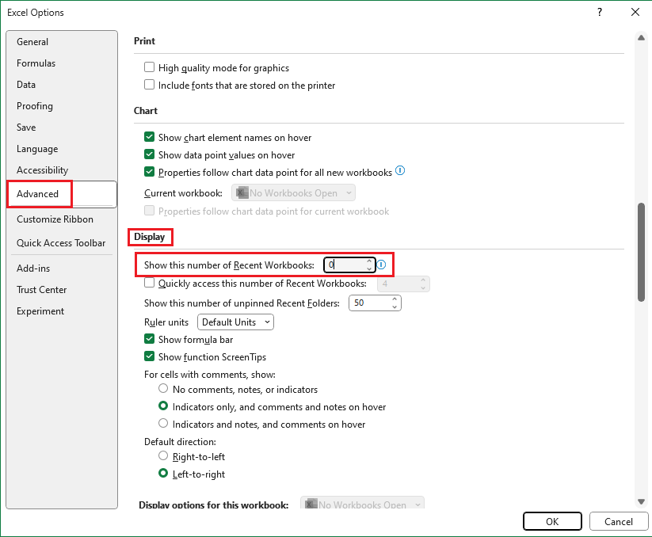Click OK to apply options
Viewport: 652px width, 537px height.
tap(552, 522)
